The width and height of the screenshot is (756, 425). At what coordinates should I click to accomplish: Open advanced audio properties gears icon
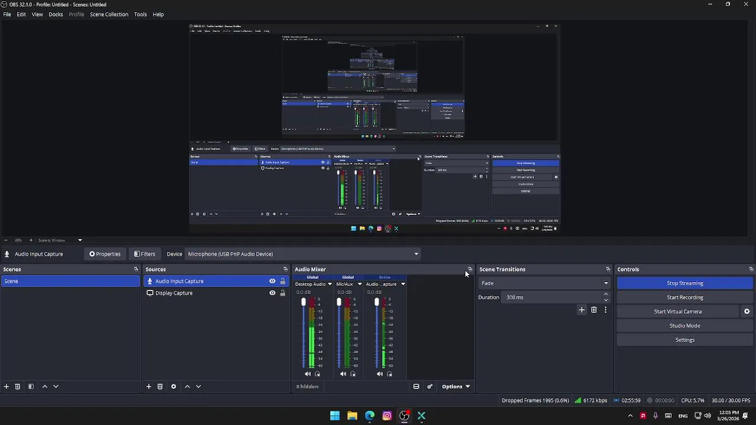(x=429, y=387)
